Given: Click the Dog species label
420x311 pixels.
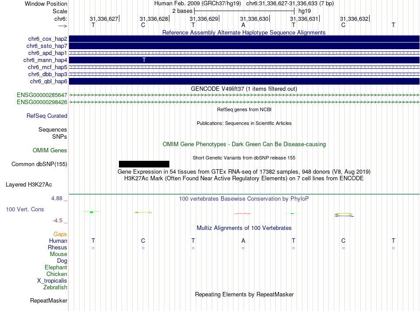Looking at the screenshot, I should [62, 261].
